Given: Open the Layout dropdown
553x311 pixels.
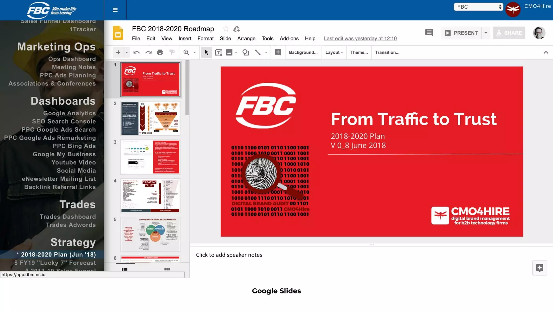Looking at the screenshot, I should pos(334,52).
